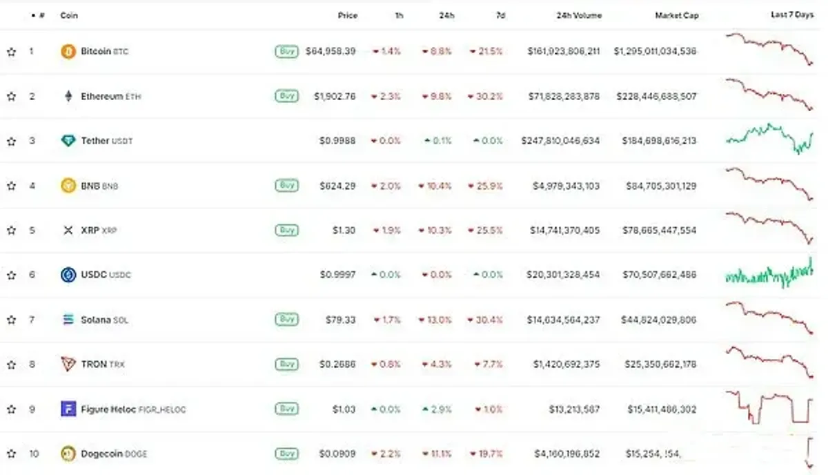The height and width of the screenshot is (475, 828).
Task: Open Tether's 7-day sparkline chart
Action: pos(768,140)
